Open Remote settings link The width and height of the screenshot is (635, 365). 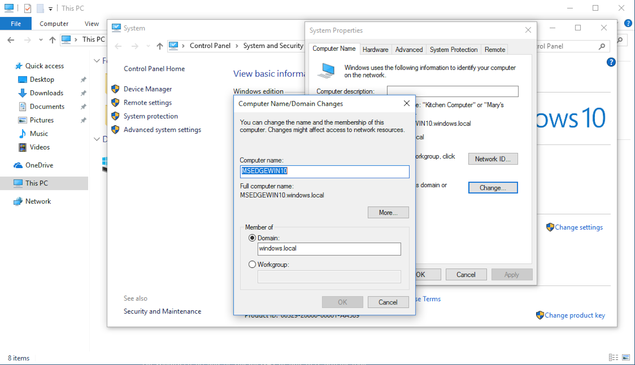148,103
